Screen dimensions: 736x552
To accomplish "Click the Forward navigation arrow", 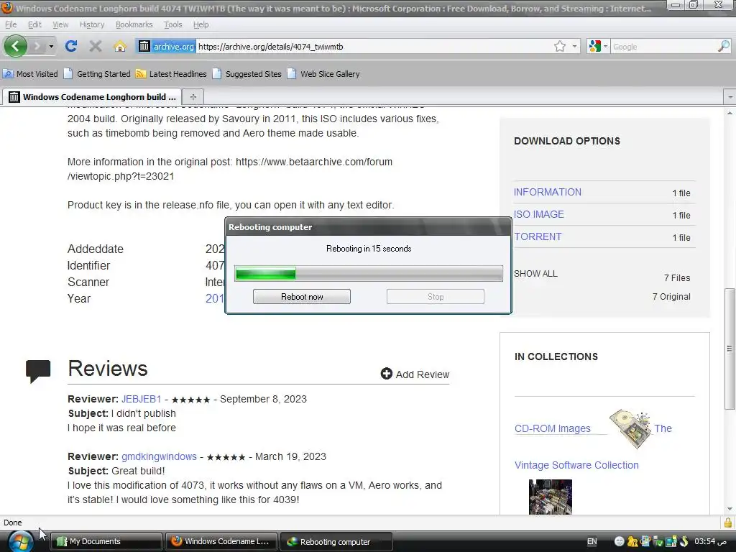I will (37, 46).
